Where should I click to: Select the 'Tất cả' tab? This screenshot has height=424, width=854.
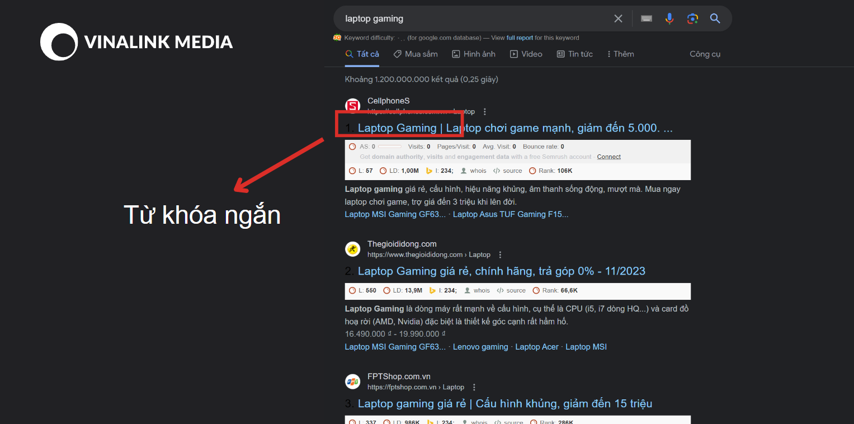[x=362, y=54]
